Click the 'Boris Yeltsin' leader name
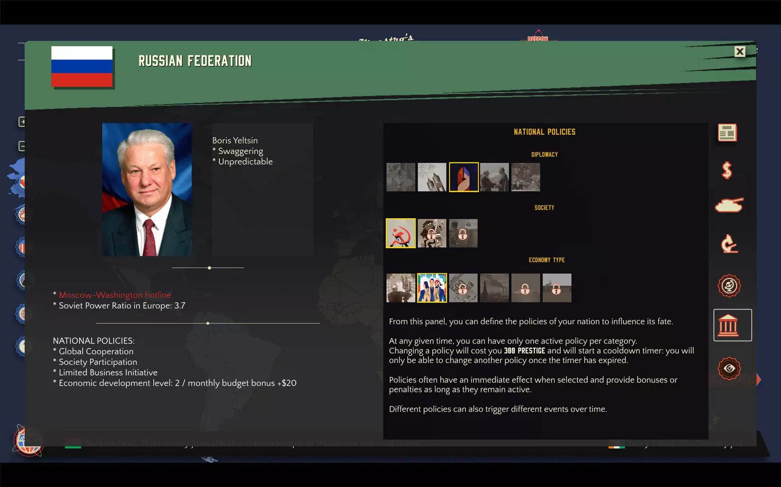The width and height of the screenshot is (781, 487). click(235, 141)
